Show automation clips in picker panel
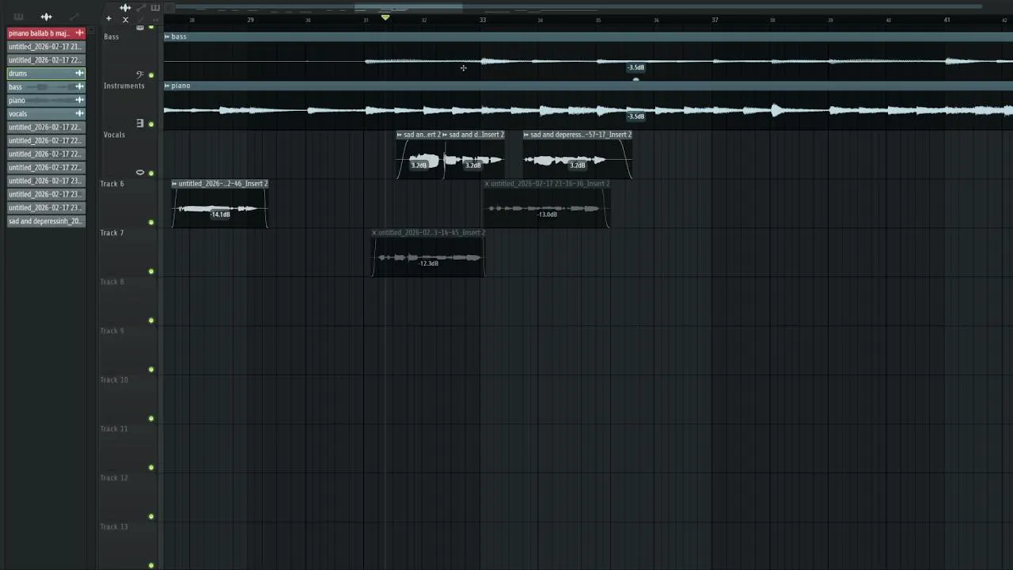Screen dimensions: 1013x570 pos(74,17)
